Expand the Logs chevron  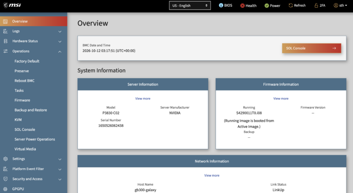60,31
